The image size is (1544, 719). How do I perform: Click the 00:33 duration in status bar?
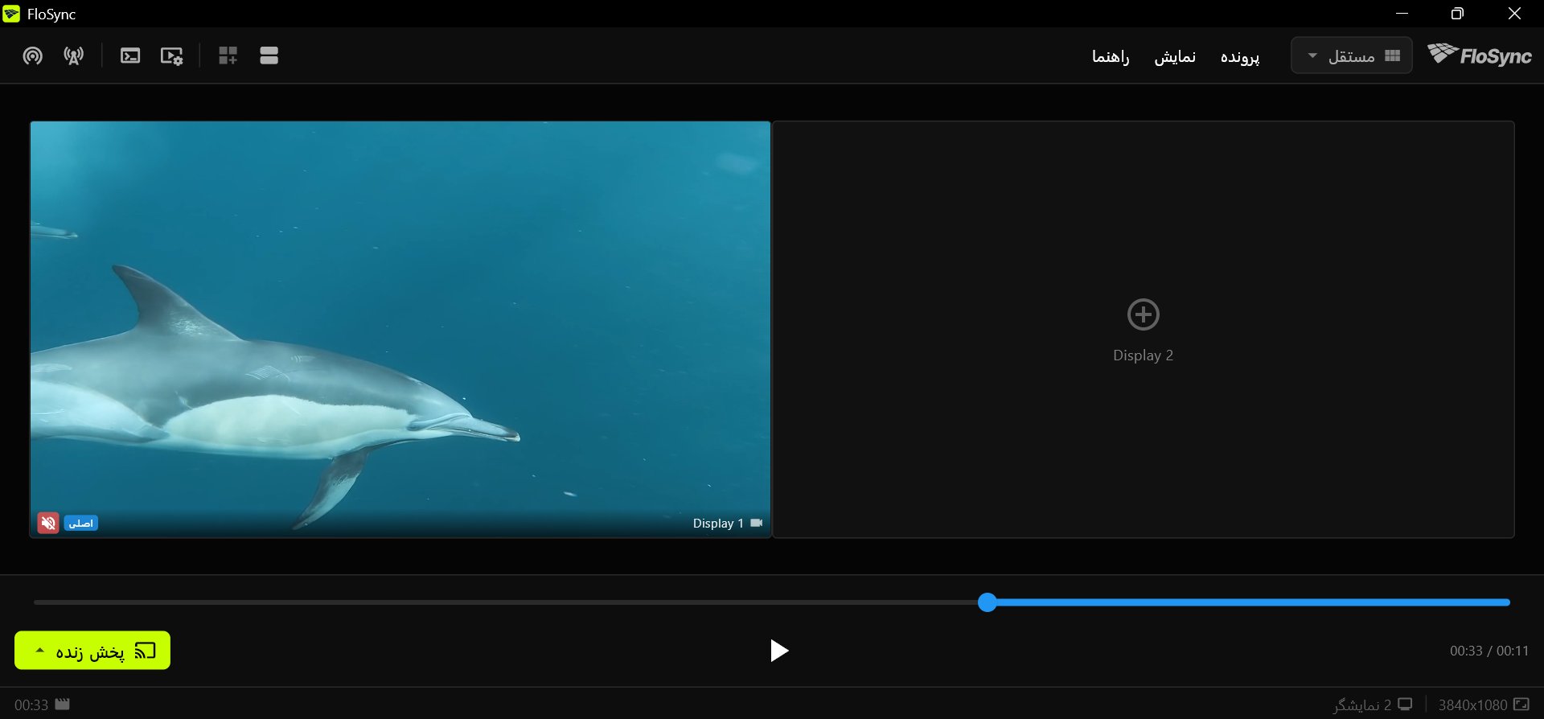(x=31, y=705)
